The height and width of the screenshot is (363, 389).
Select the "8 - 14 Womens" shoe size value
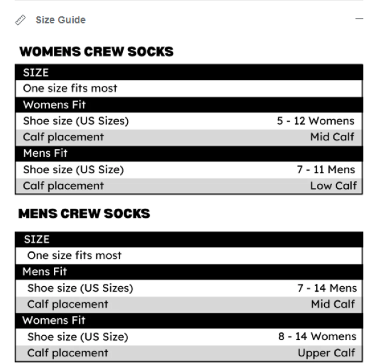(x=318, y=336)
